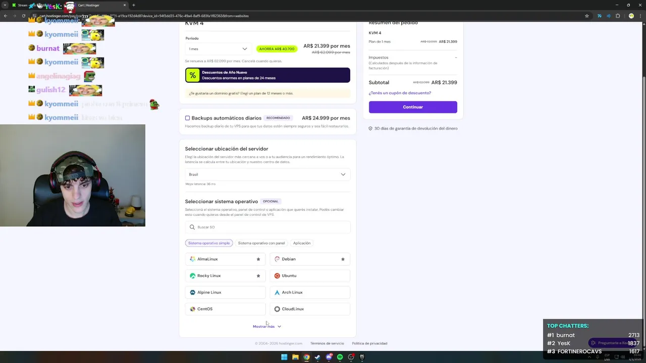
Task: Click #1 burnat in Top Chatters
Action: tap(561, 335)
